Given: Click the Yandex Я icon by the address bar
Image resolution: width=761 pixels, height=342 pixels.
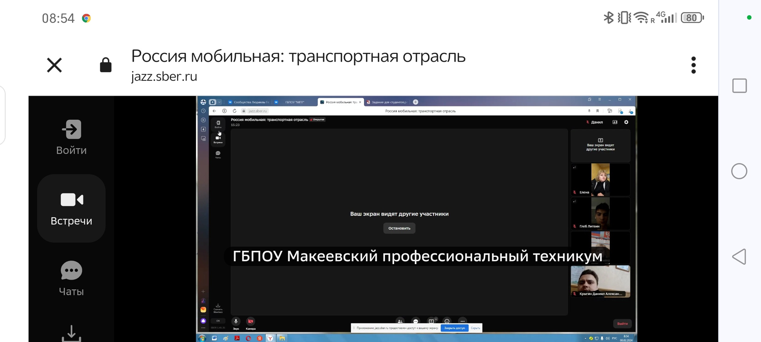Looking at the screenshot, I should pos(224,111).
